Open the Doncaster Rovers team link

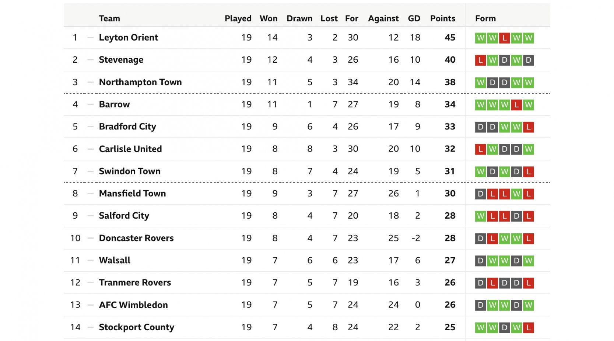[x=136, y=238]
